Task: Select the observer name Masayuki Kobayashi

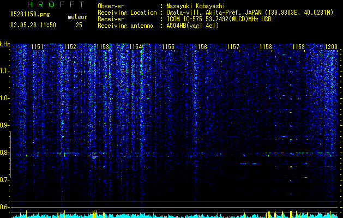Action: click(x=196, y=6)
